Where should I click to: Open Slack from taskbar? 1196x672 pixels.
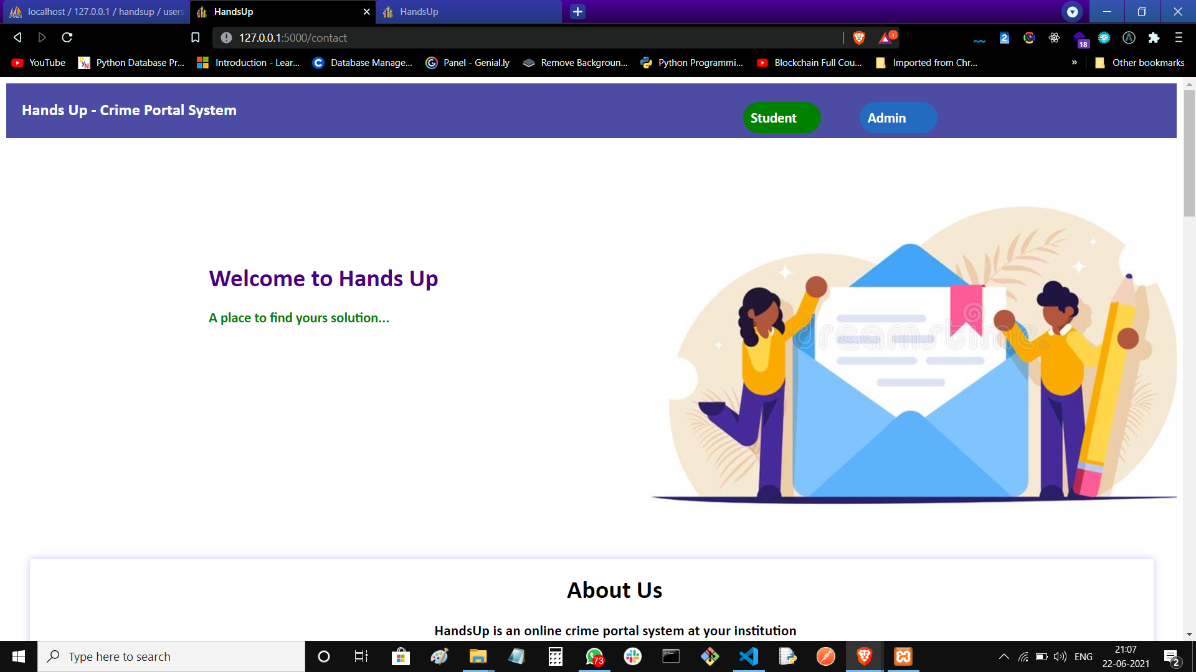coord(633,656)
